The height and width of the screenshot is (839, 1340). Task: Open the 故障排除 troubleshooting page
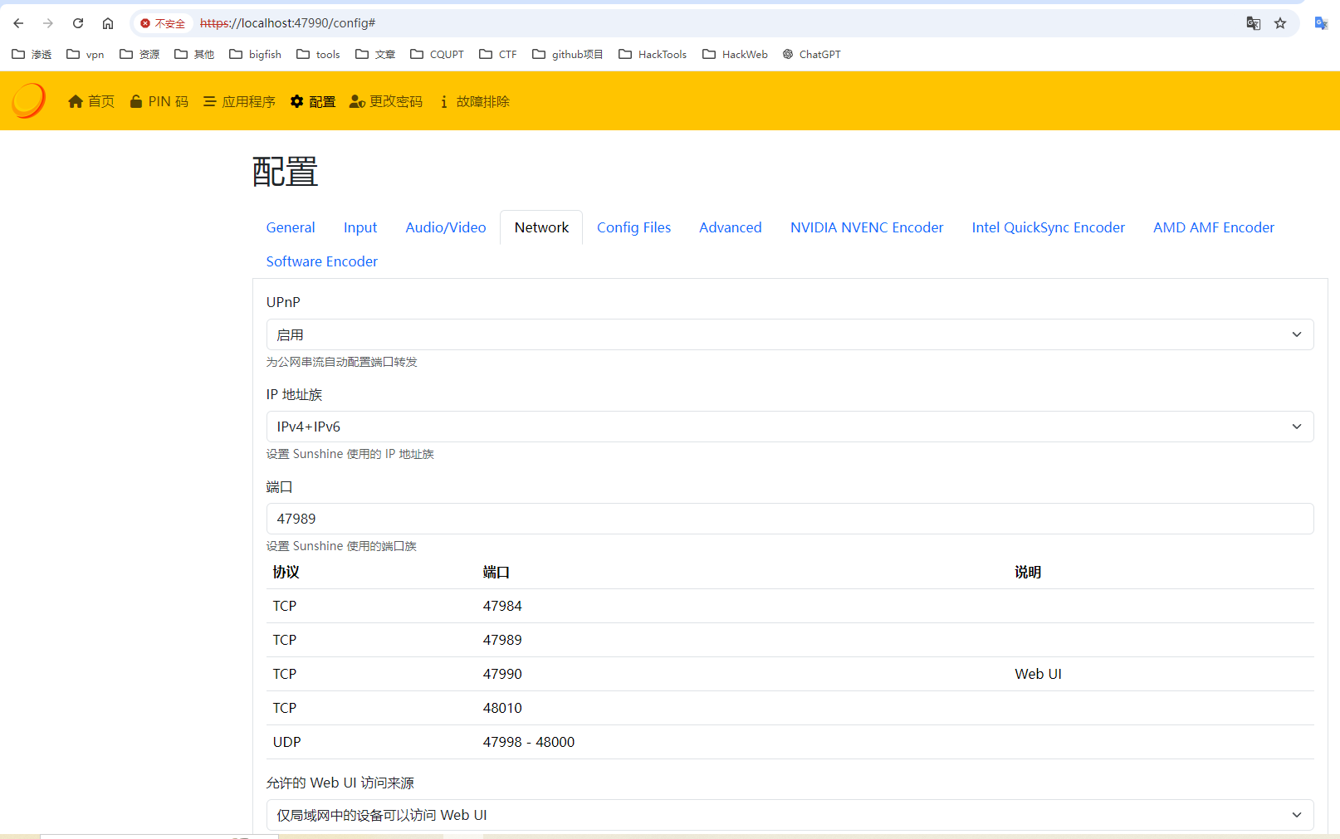(x=474, y=101)
